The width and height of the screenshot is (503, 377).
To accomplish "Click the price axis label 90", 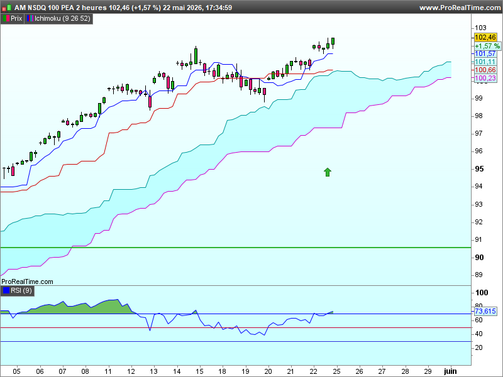I will (x=479, y=258).
